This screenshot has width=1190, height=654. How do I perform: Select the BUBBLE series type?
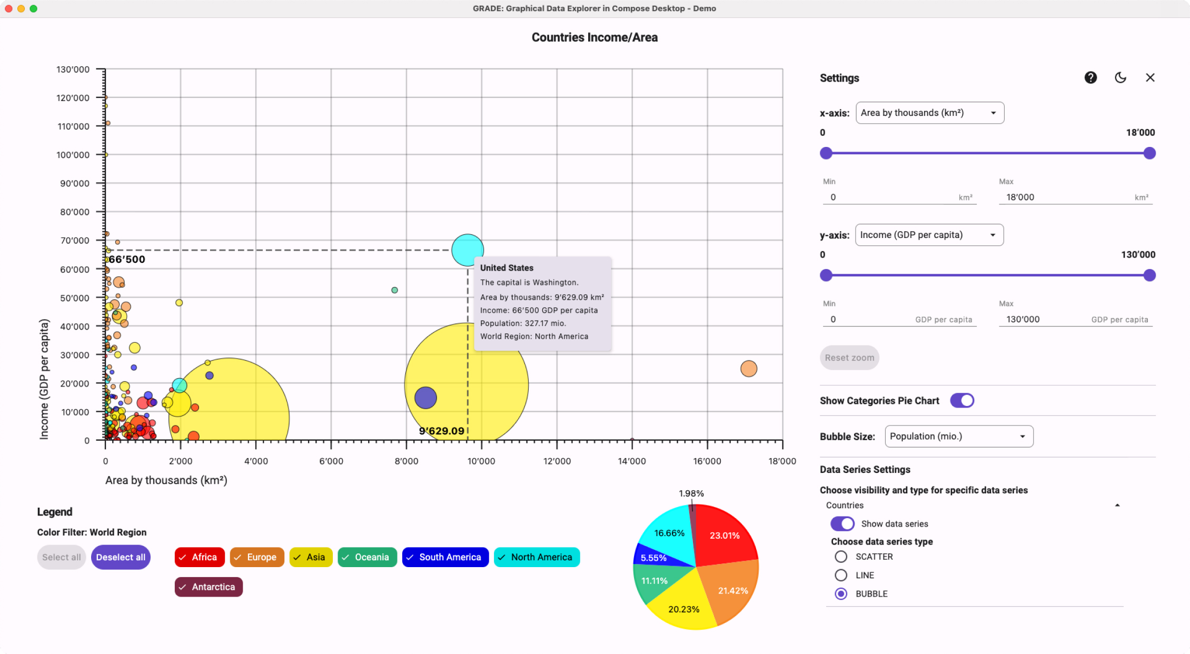click(841, 593)
